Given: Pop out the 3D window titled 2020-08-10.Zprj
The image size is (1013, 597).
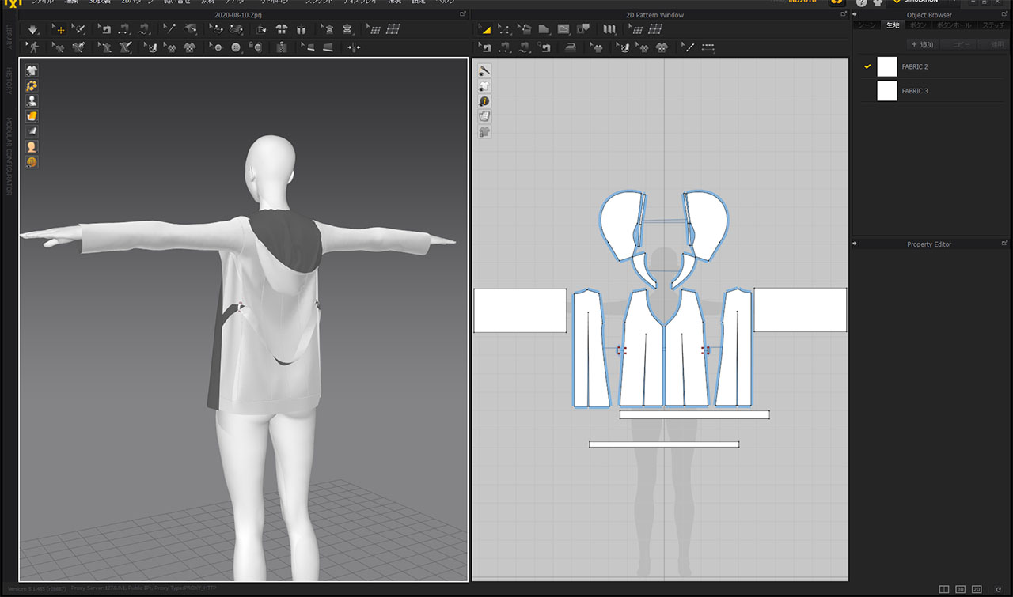Looking at the screenshot, I should [x=464, y=14].
